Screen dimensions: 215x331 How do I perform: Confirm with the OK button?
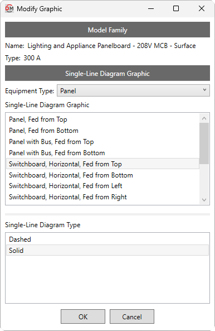[83, 316]
